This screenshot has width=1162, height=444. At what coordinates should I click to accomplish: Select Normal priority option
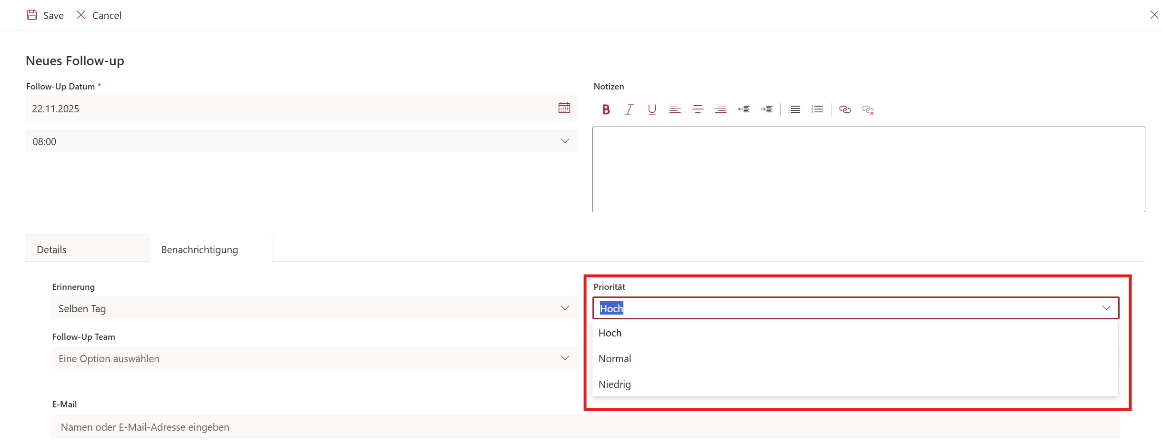615,359
